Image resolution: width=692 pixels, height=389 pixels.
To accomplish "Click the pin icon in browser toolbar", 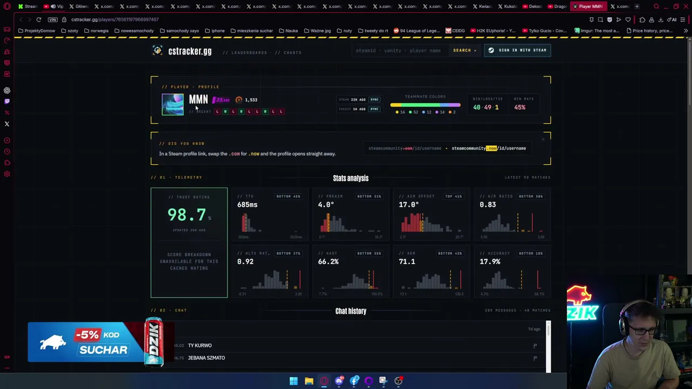I will [x=591, y=19].
